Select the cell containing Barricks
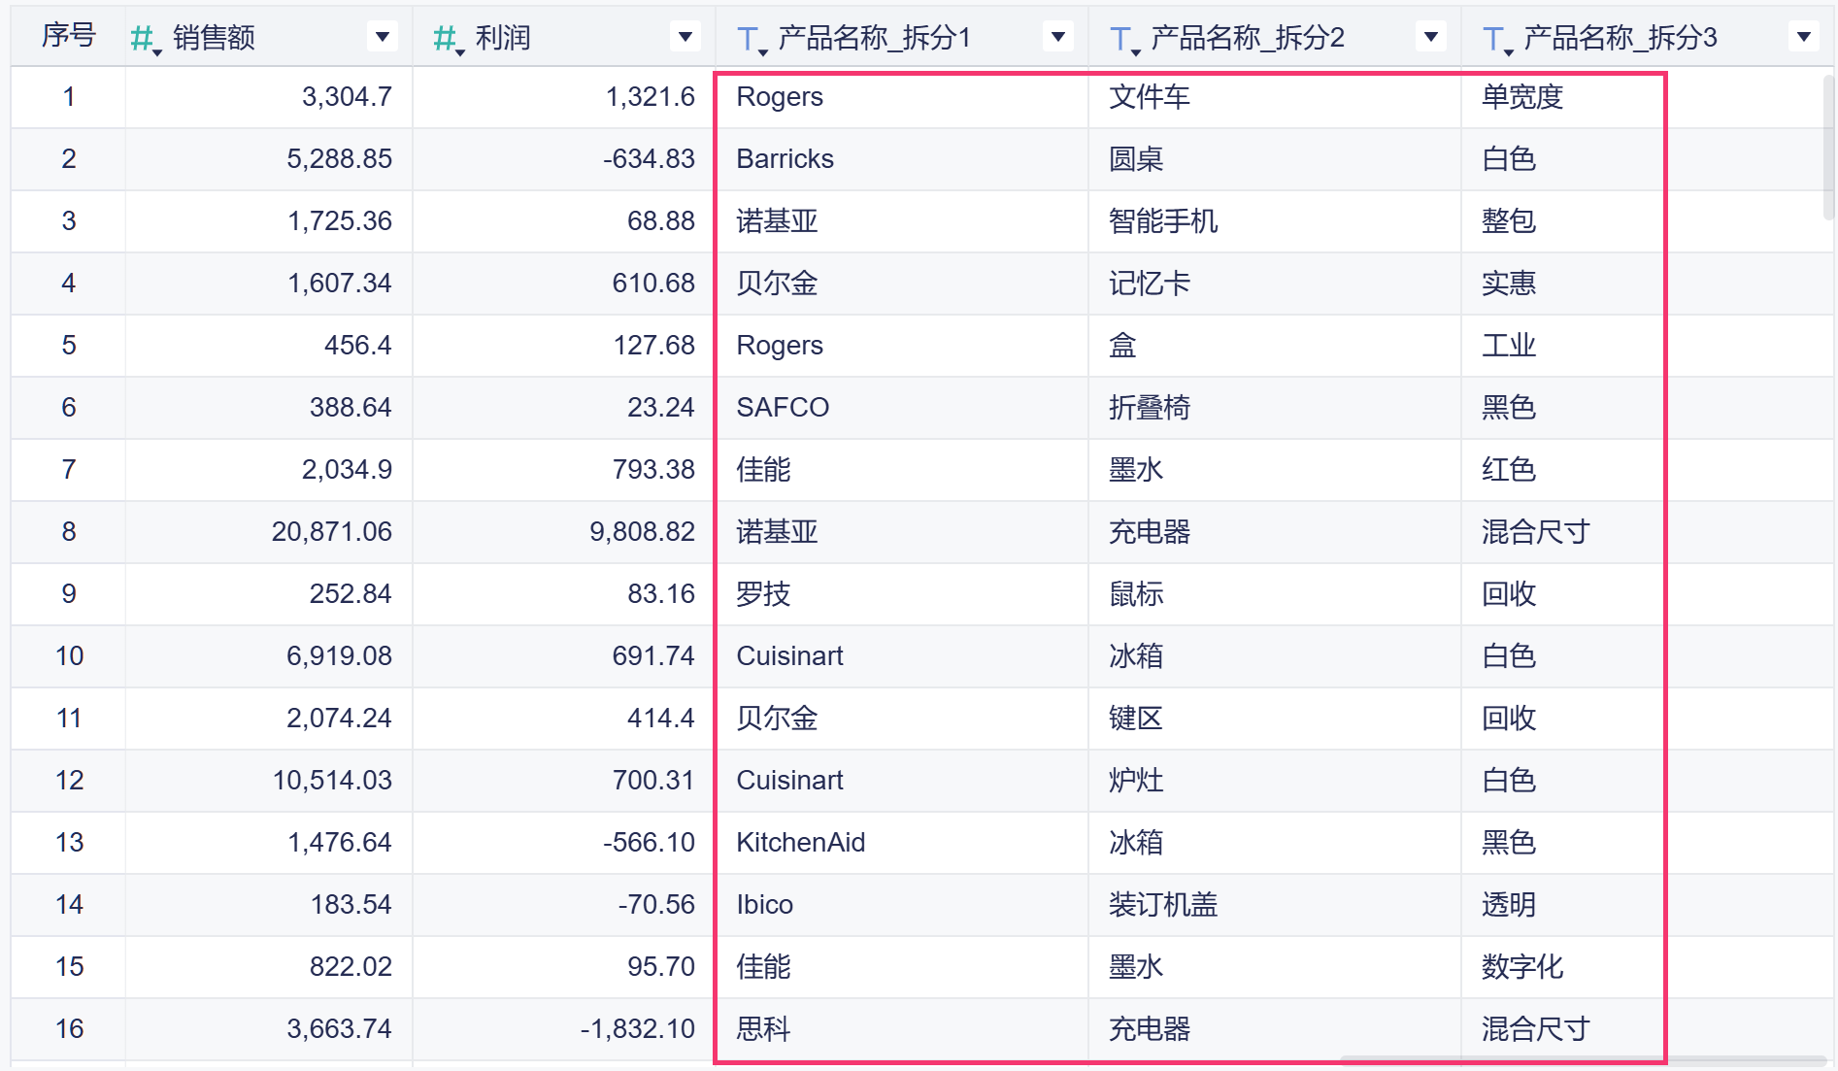The image size is (1838, 1071). pyautogui.click(x=785, y=159)
